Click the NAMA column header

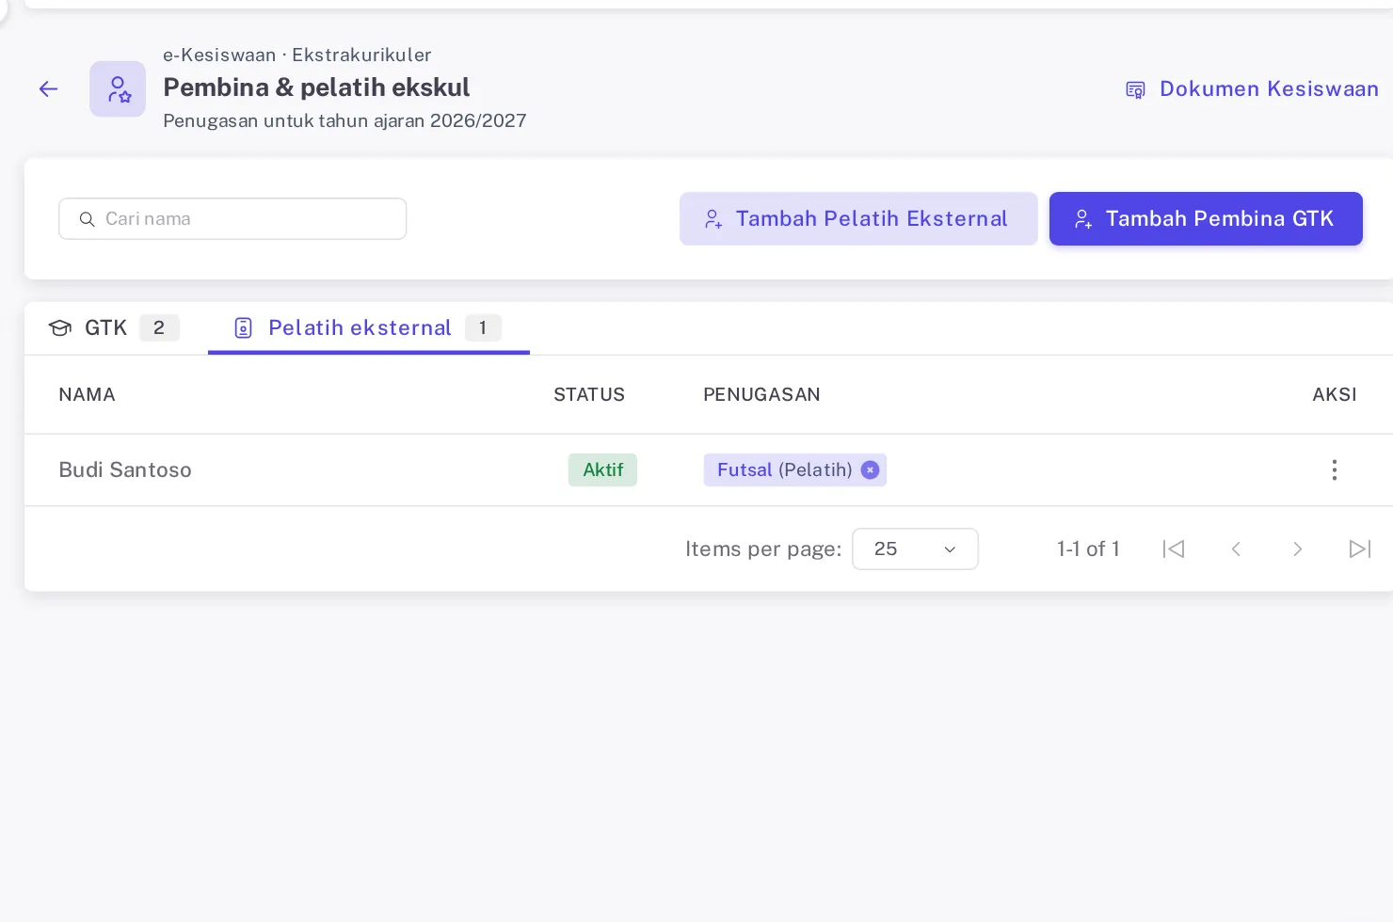tap(87, 395)
